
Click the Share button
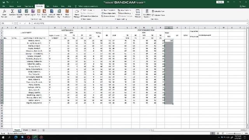pos(243,6)
